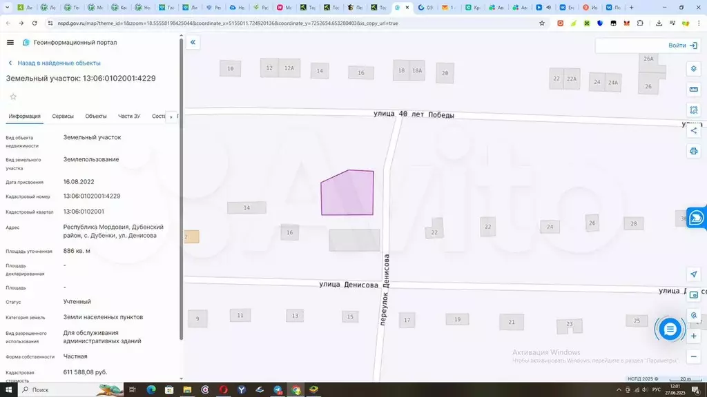Screen dimensions: 707x397
Task: Open media controls in Chrome toolbar
Action: 672,23
